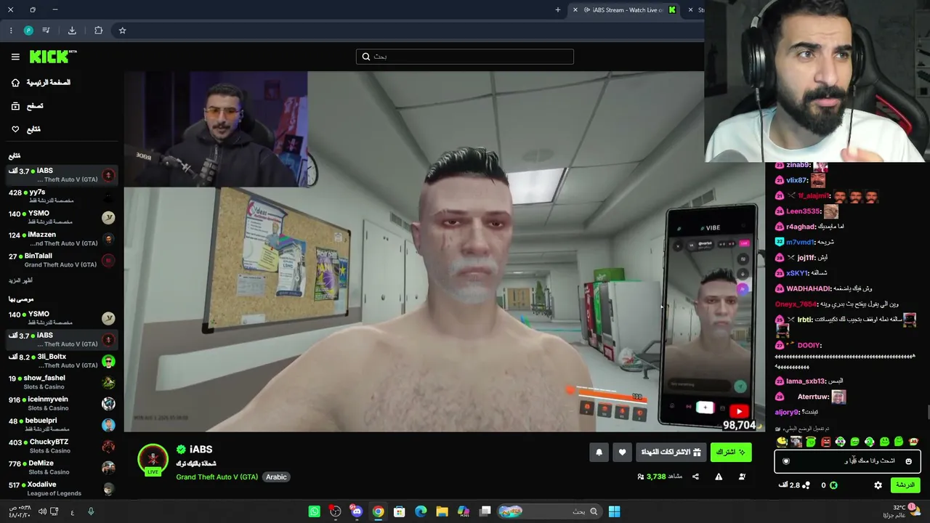Toggle follow heart button for iABS
The width and height of the screenshot is (930, 523).
[622, 453]
